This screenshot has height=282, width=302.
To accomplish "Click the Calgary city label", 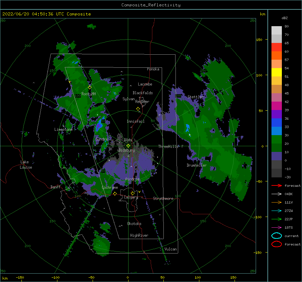I will (x=131, y=197).
